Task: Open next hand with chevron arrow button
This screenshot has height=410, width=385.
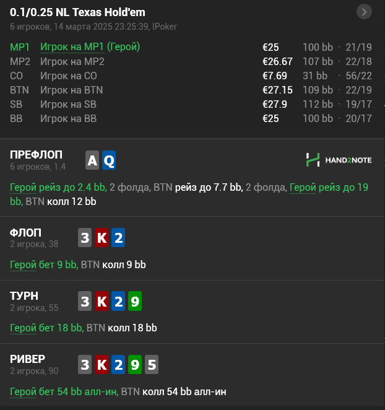Action: click(x=364, y=12)
